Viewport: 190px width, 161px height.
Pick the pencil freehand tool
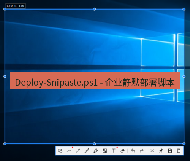(x=87, y=151)
